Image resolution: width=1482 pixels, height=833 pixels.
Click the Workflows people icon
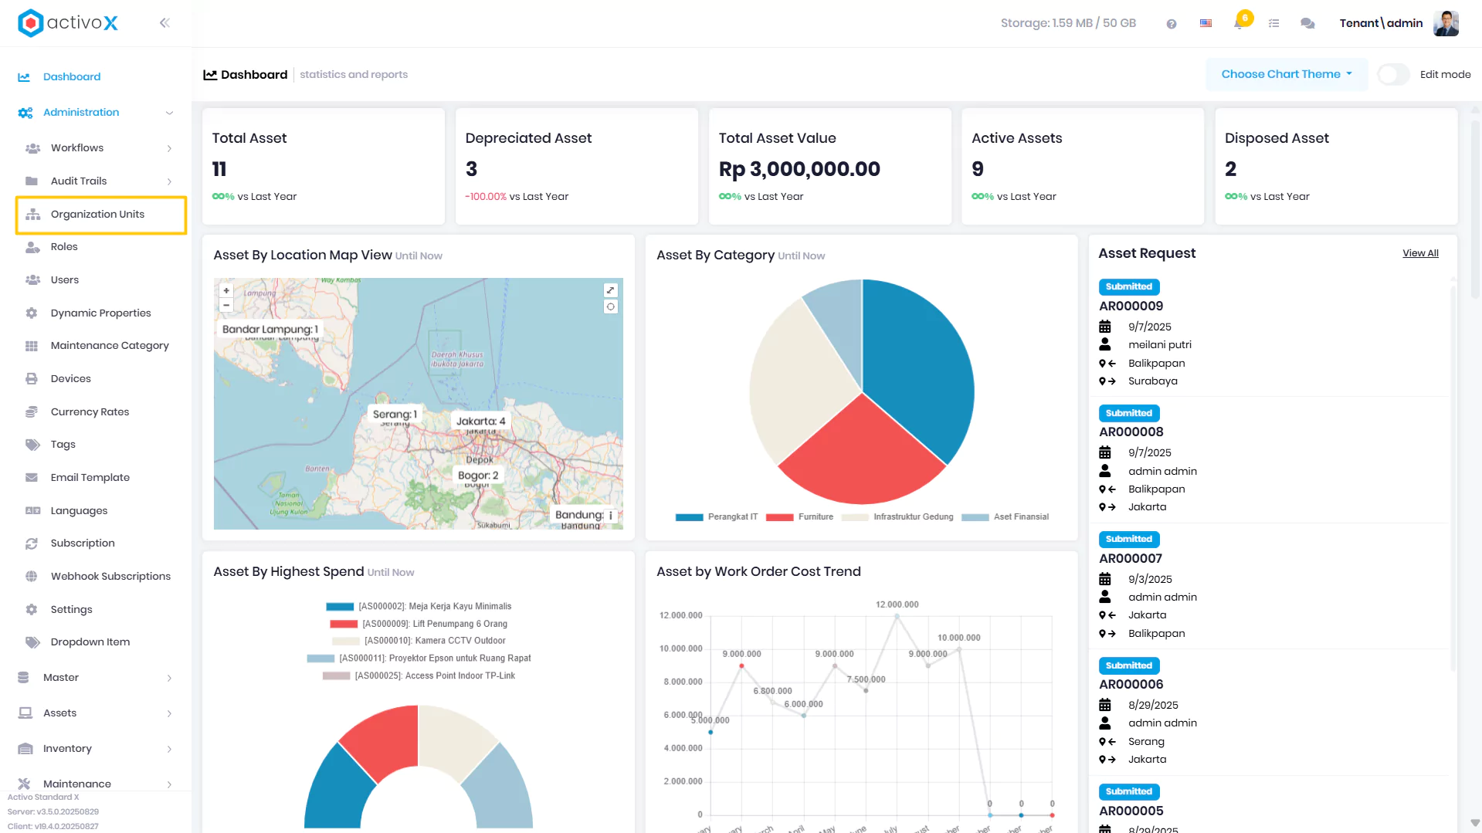coord(32,148)
